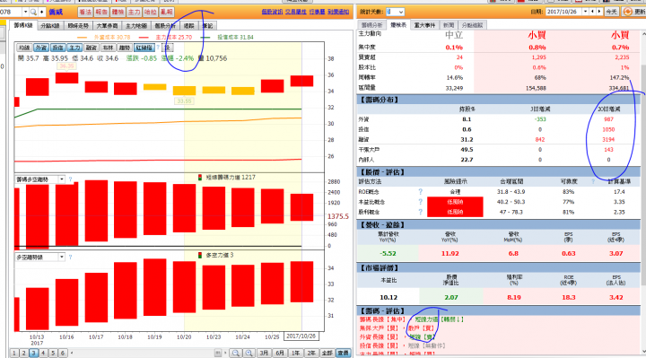Image resolution: width=646 pixels, height=358 pixels.
Task: Set chart range to 全部
Action: pos(327,353)
